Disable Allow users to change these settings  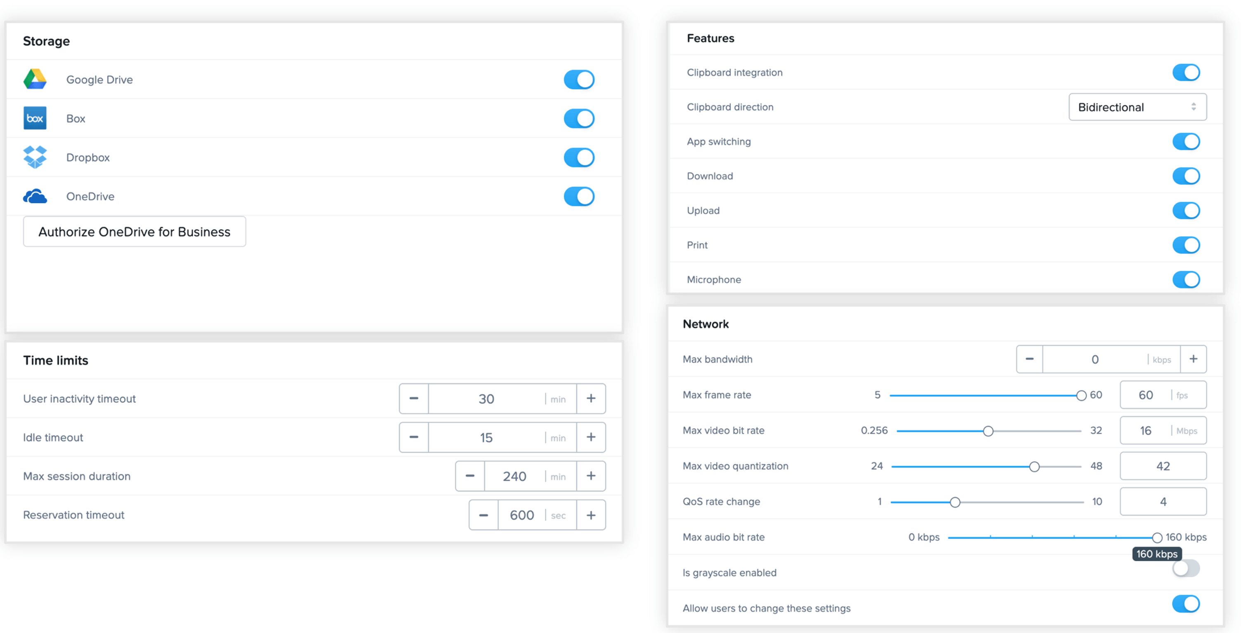(x=1186, y=604)
